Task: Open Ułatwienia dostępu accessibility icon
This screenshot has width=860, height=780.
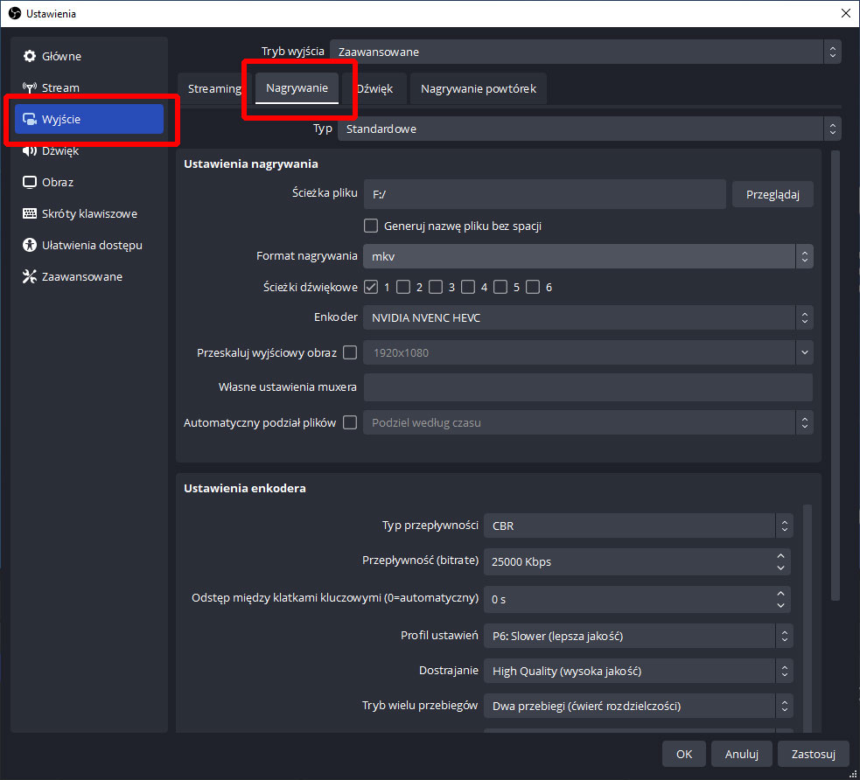Action: click(30, 246)
